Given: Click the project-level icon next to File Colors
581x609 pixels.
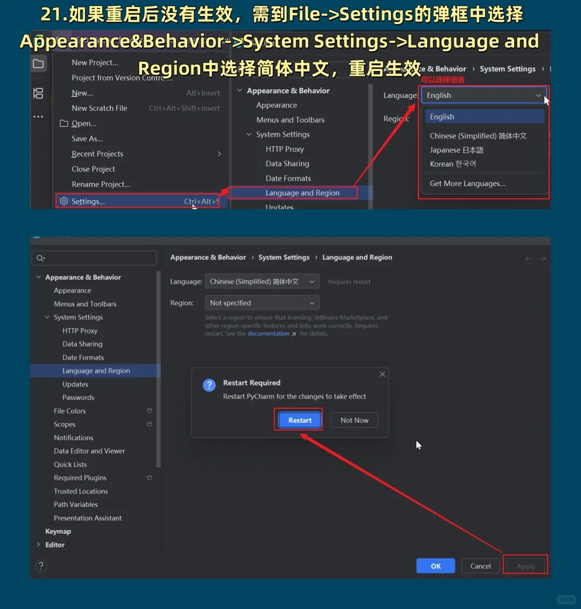Looking at the screenshot, I should [x=149, y=410].
